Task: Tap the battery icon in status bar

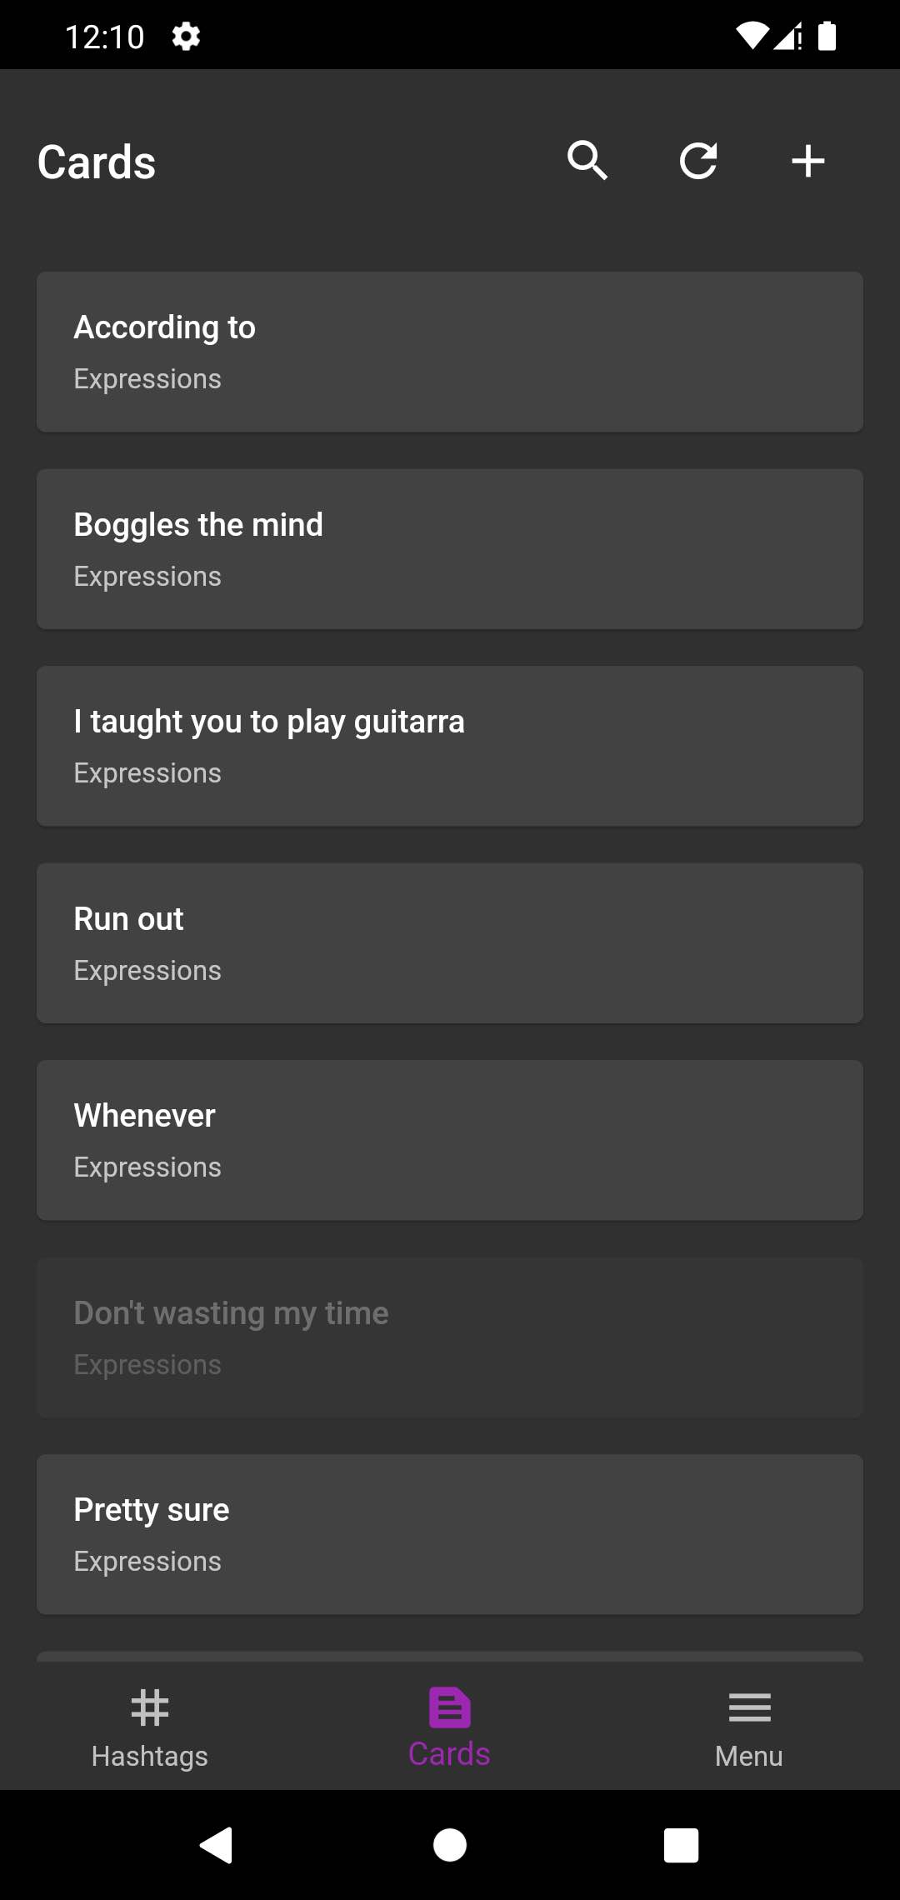Action: pyautogui.click(x=827, y=37)
